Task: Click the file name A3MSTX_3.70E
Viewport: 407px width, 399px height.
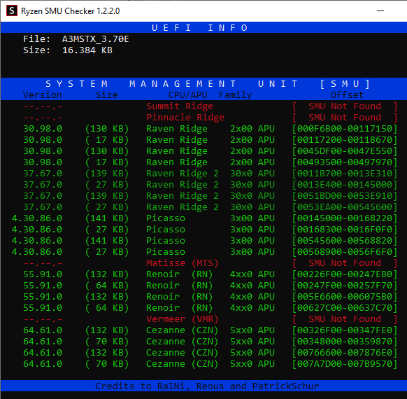Action: tap(96, 39)
